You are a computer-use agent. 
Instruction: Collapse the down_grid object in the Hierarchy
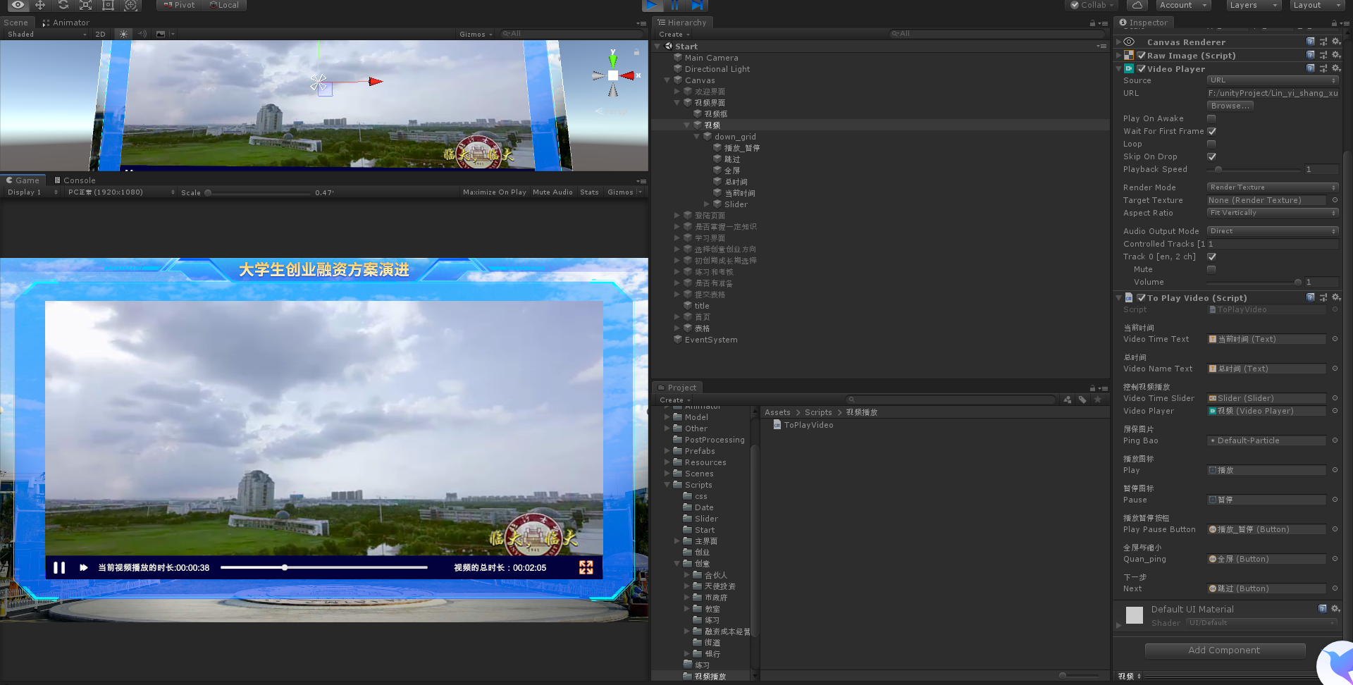[696, 137]
